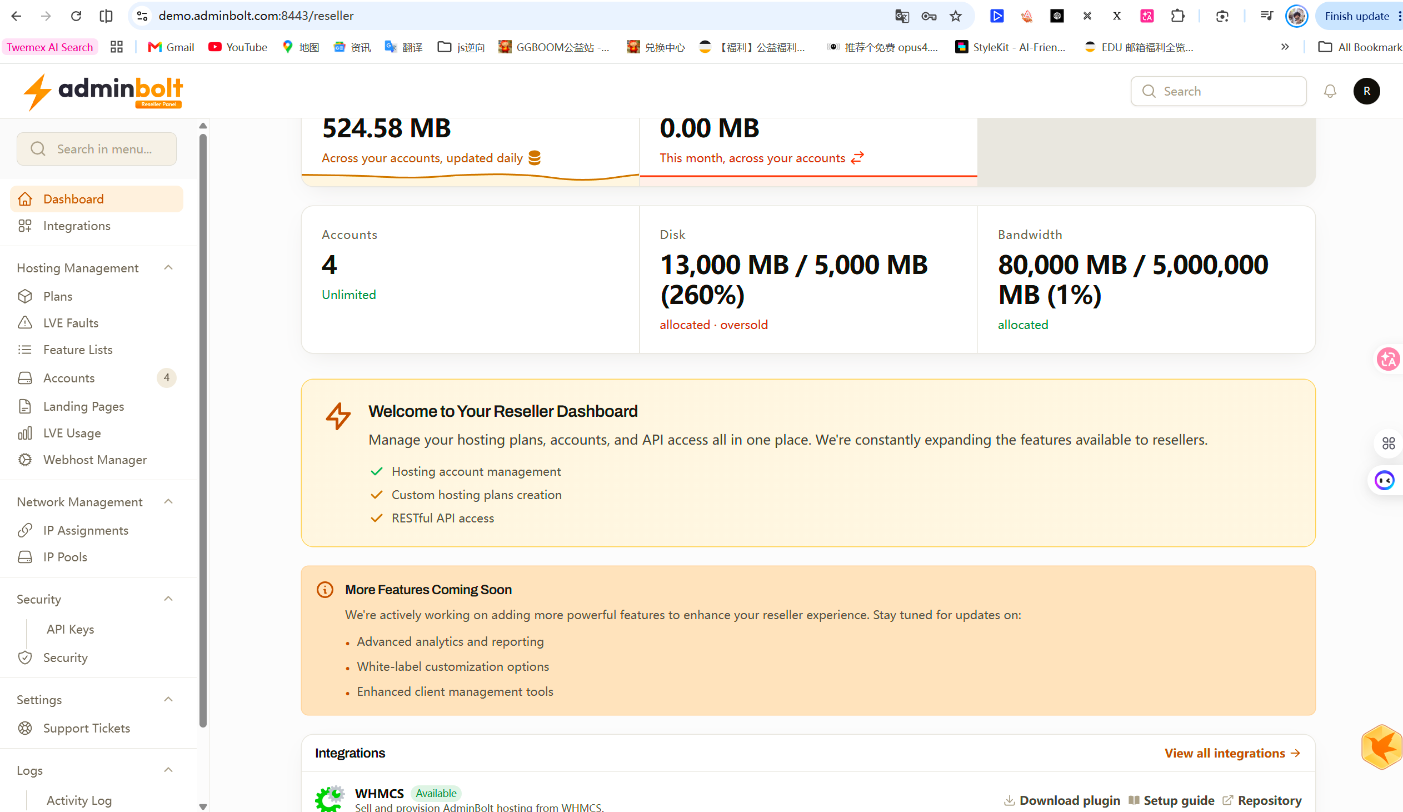Open the R user avatar menu
This screenshot has height=812, width=1403.
pos(1366,91)
